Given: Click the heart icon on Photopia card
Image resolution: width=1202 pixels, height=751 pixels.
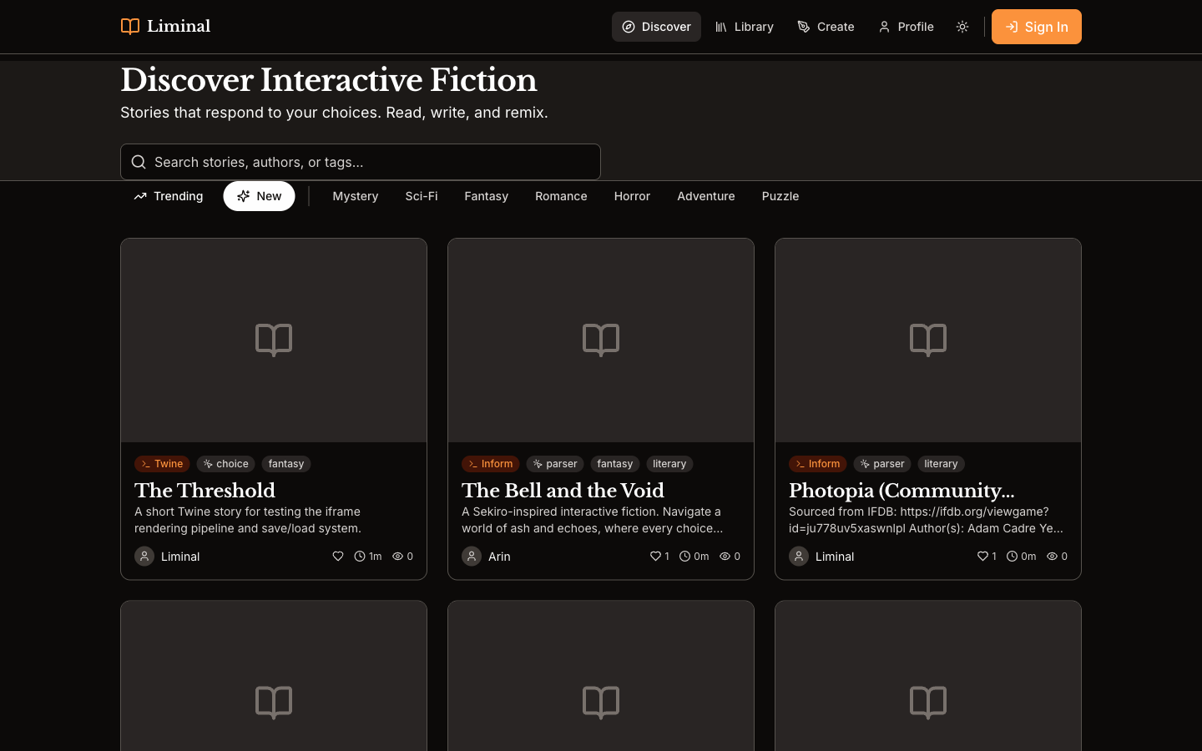Looking at the screenshot, I should pyautogui.click(x=982, y=557).
